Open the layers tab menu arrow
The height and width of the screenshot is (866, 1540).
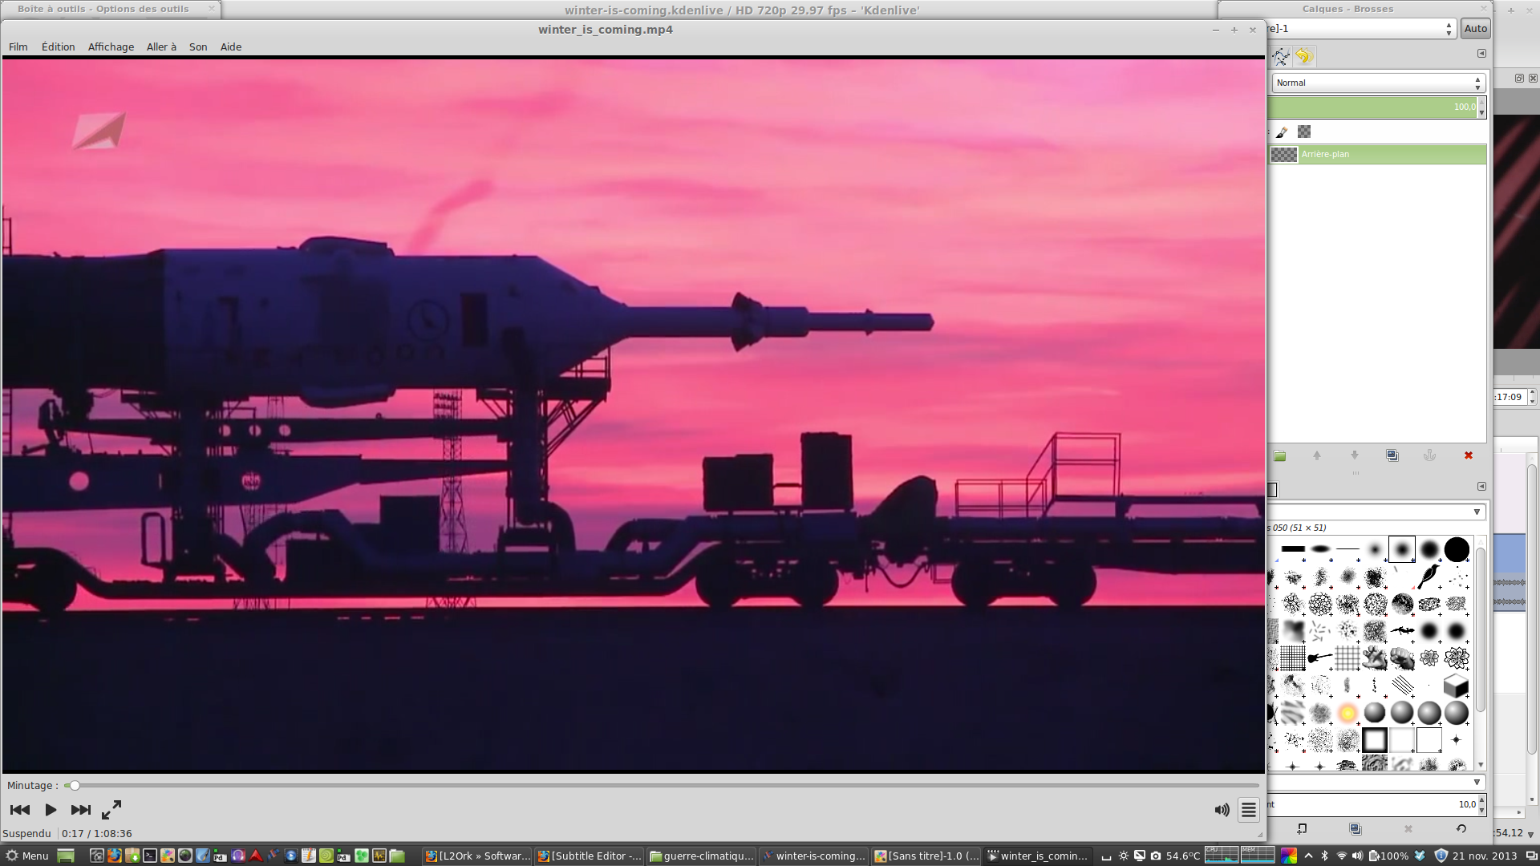[x=1481, y=54]
